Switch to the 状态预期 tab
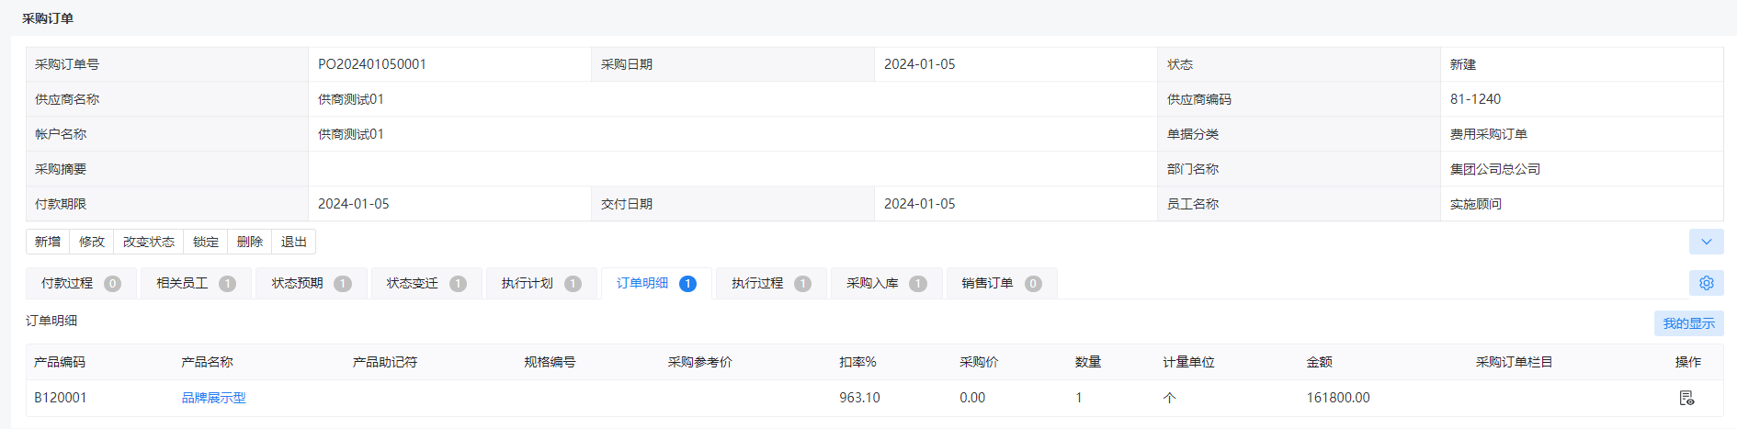Screen dimensions: 1737x429 coord(311,283)
